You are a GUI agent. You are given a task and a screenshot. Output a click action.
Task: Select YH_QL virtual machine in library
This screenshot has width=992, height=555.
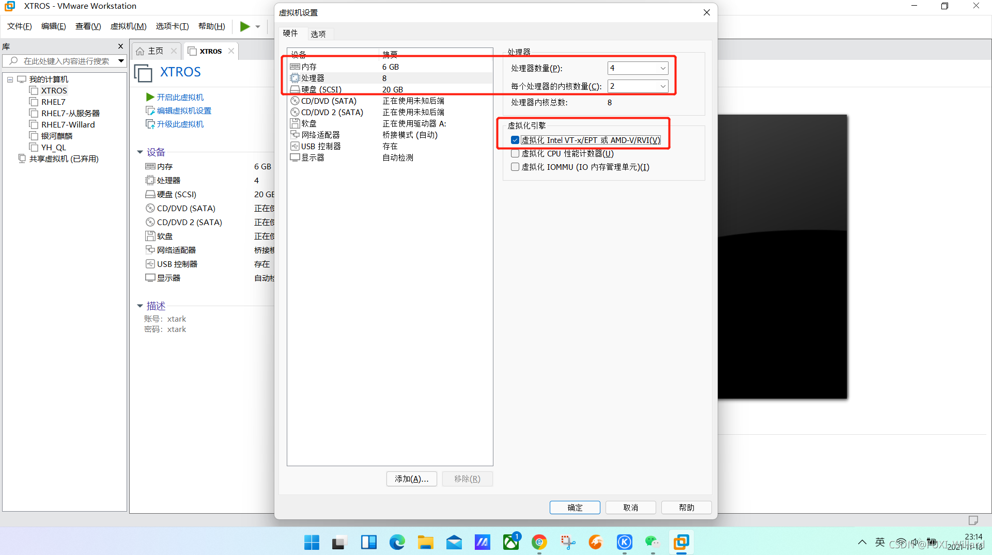[54, 147]
